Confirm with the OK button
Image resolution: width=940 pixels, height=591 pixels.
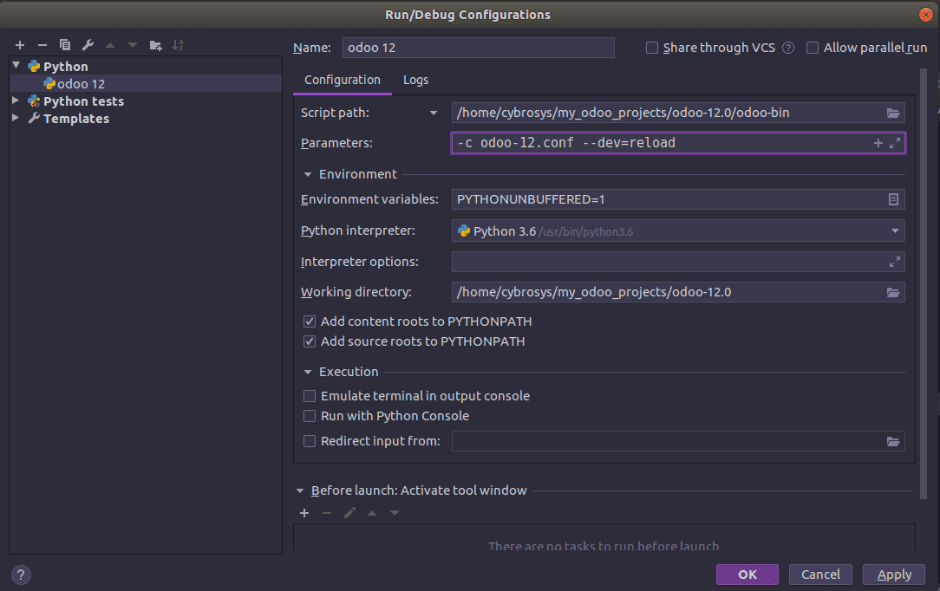pyautogui.click(x=747, y=575)
